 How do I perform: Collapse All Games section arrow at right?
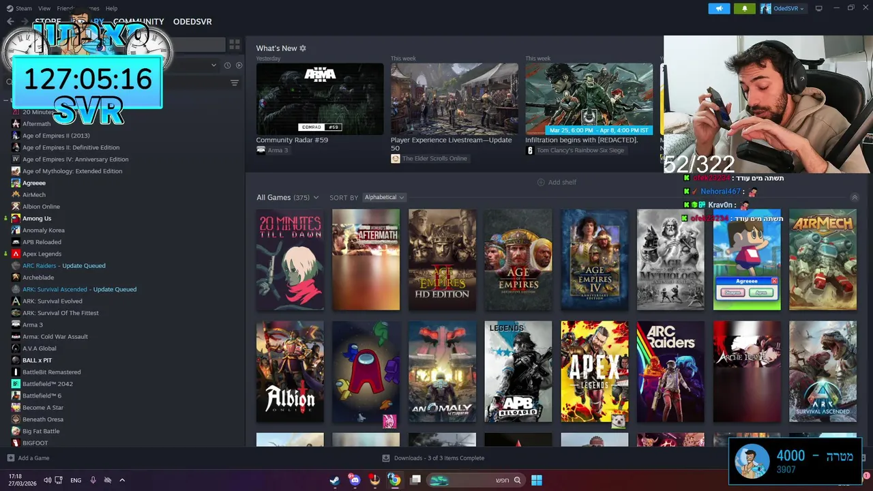pyautogui.click(x=855, y=197)
